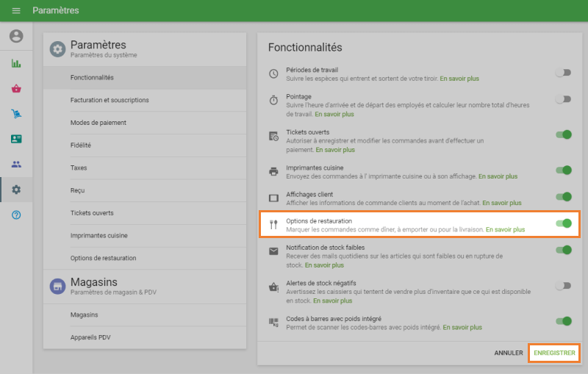This screenshot has width=588, height=374.
Task: Turn off Codes à barres avec poids switch
Action: pos(564,321)
